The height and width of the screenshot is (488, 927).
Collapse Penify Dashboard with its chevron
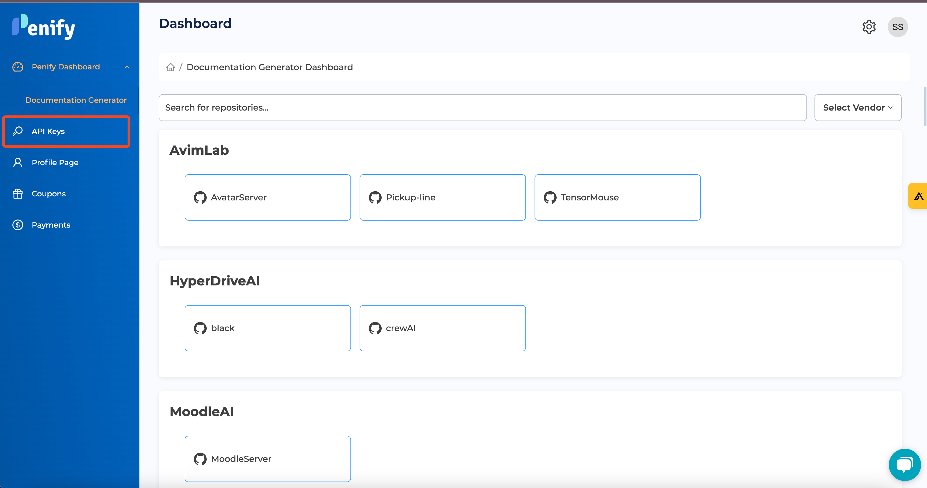click(127, 66)
